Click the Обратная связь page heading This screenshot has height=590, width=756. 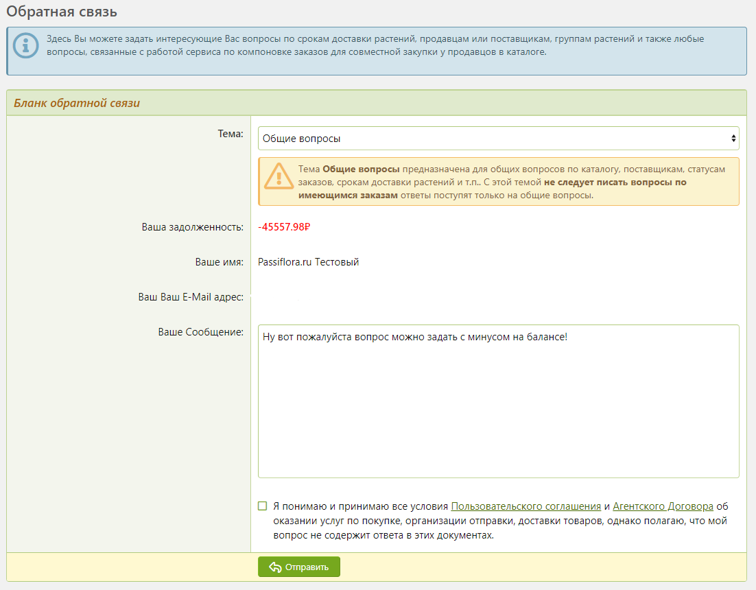coord(62,12)
